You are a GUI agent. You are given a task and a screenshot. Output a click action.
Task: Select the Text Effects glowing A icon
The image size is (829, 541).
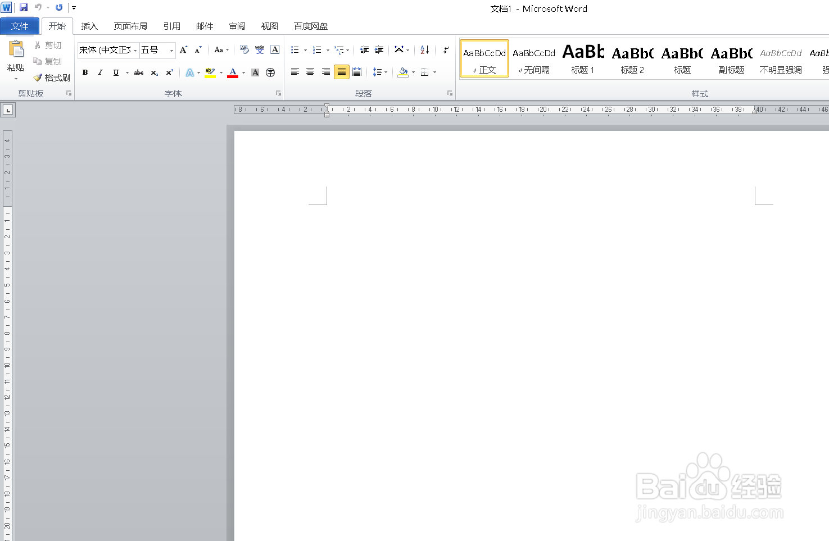(190, 72)
